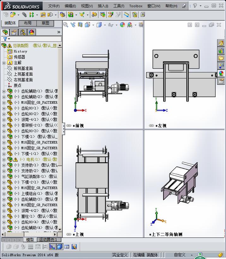Click the Help question mark icon
Screen dimensions: 226x259
click(195, 6)
